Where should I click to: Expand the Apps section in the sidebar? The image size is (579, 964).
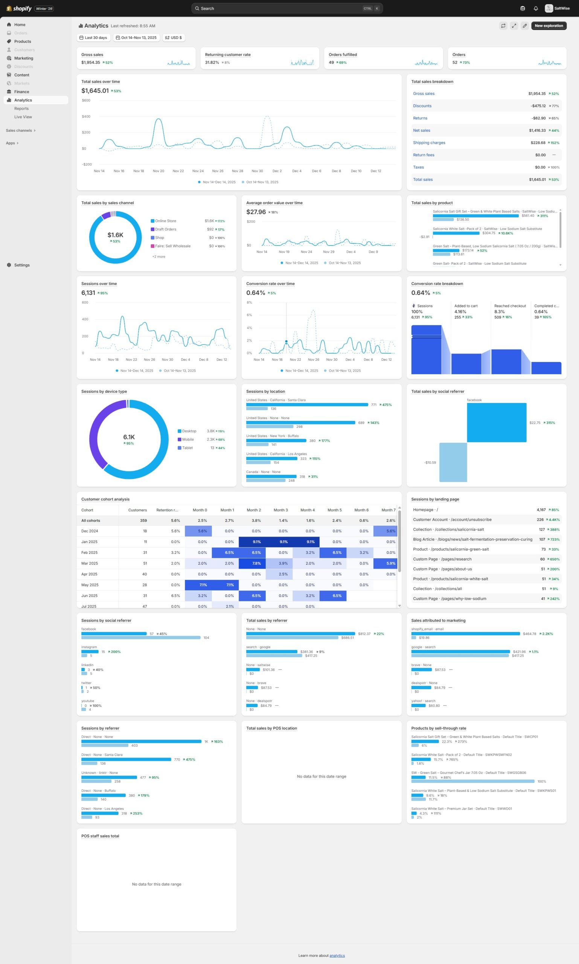12,143
